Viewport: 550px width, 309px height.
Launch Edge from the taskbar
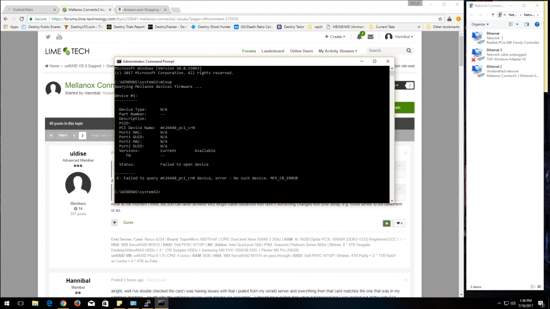point(49,304)
